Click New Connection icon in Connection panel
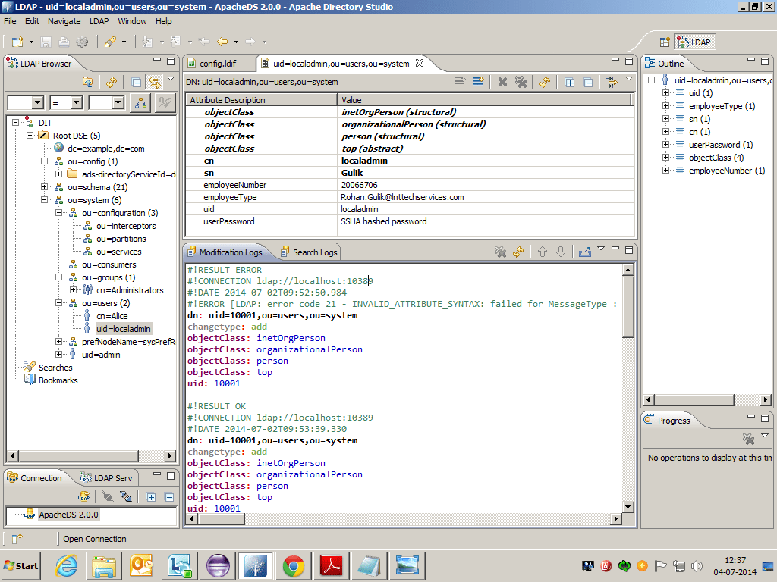 pos(83,497)
